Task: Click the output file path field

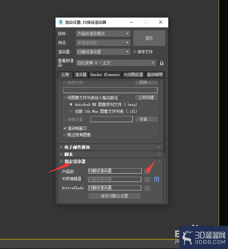Action: point(110,90)
